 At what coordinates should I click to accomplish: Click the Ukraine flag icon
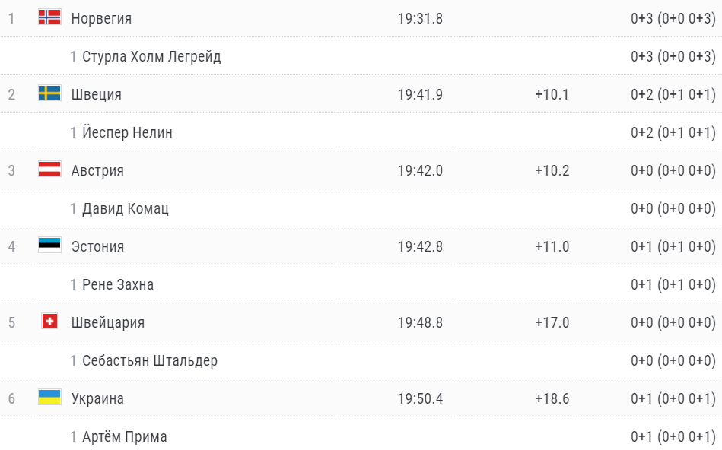click(49, 398)
